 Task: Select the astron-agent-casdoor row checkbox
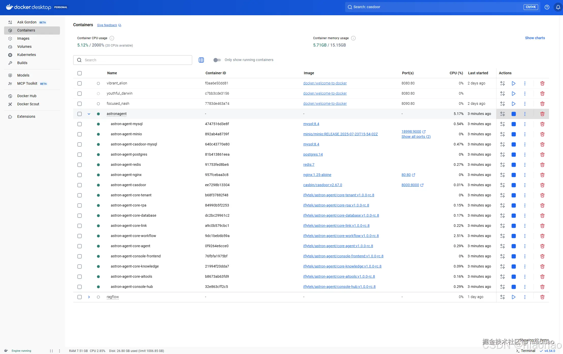click(80, 185)
